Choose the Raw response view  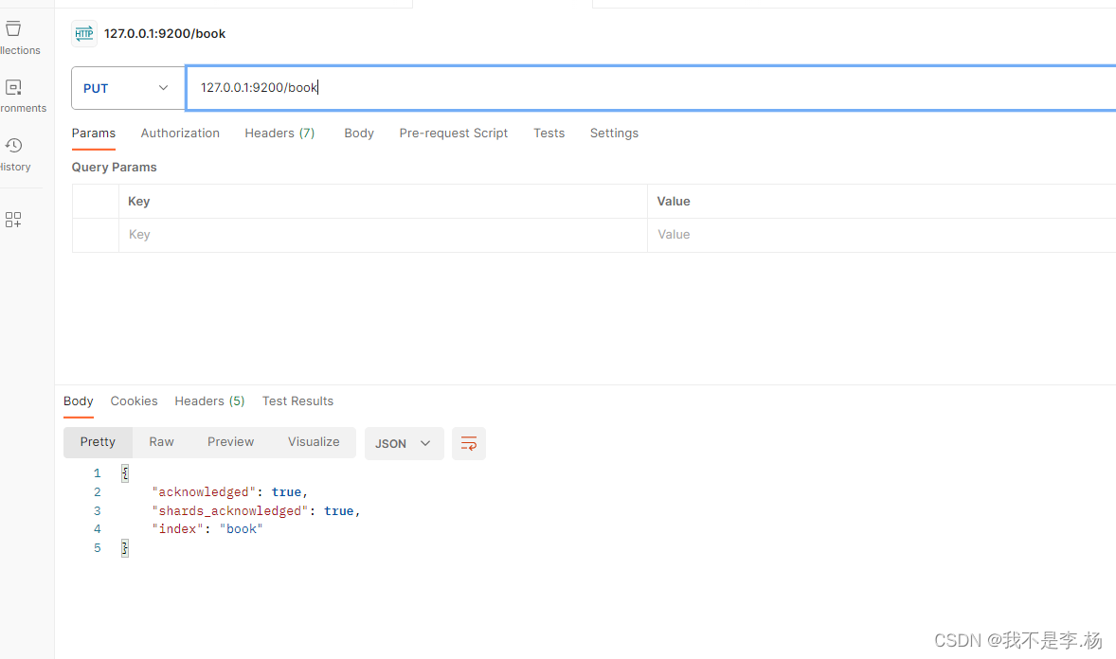(162, 442)
